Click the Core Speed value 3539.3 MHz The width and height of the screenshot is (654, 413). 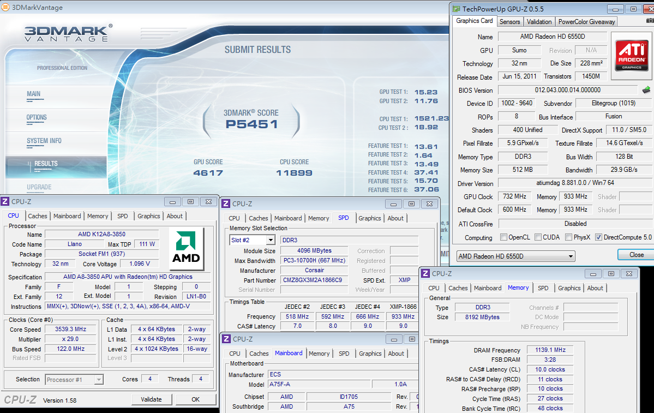tap(70, 329)
